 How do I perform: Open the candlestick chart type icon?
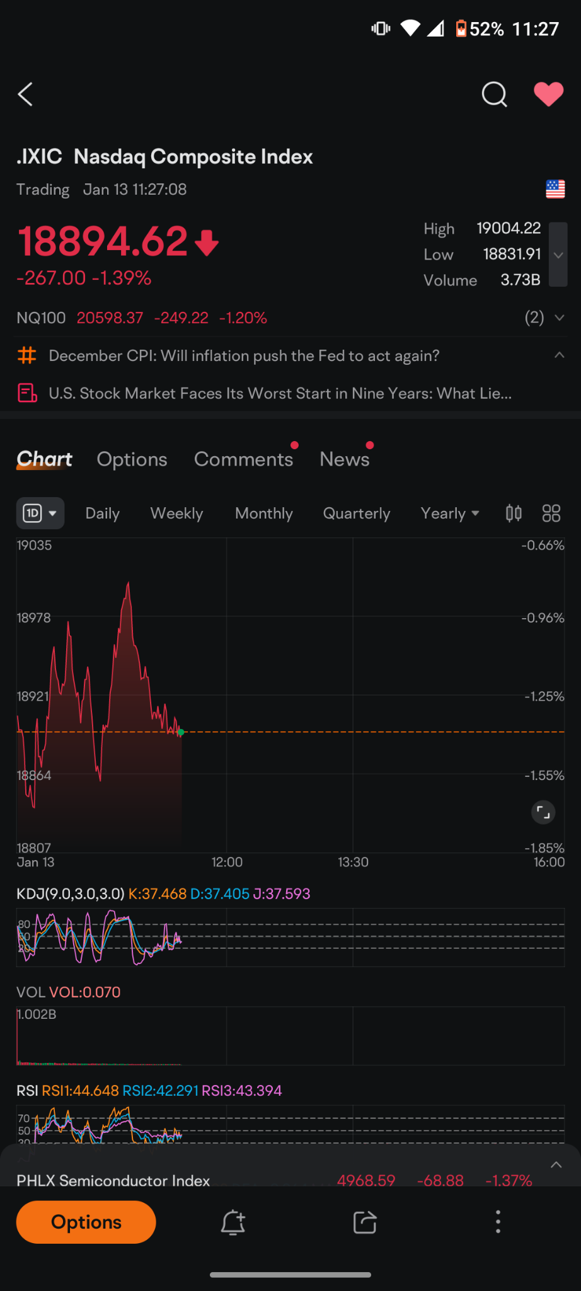point(514,514)
